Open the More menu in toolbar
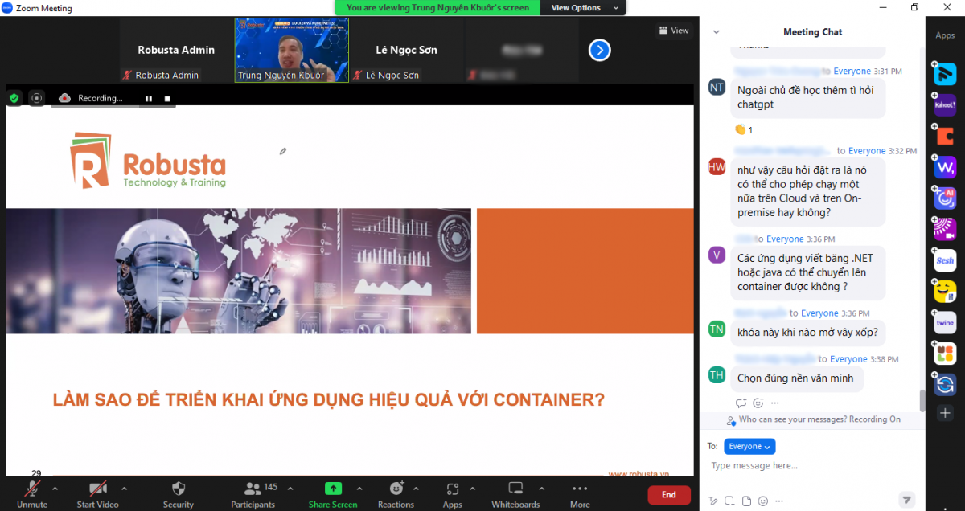 [580, 494]
